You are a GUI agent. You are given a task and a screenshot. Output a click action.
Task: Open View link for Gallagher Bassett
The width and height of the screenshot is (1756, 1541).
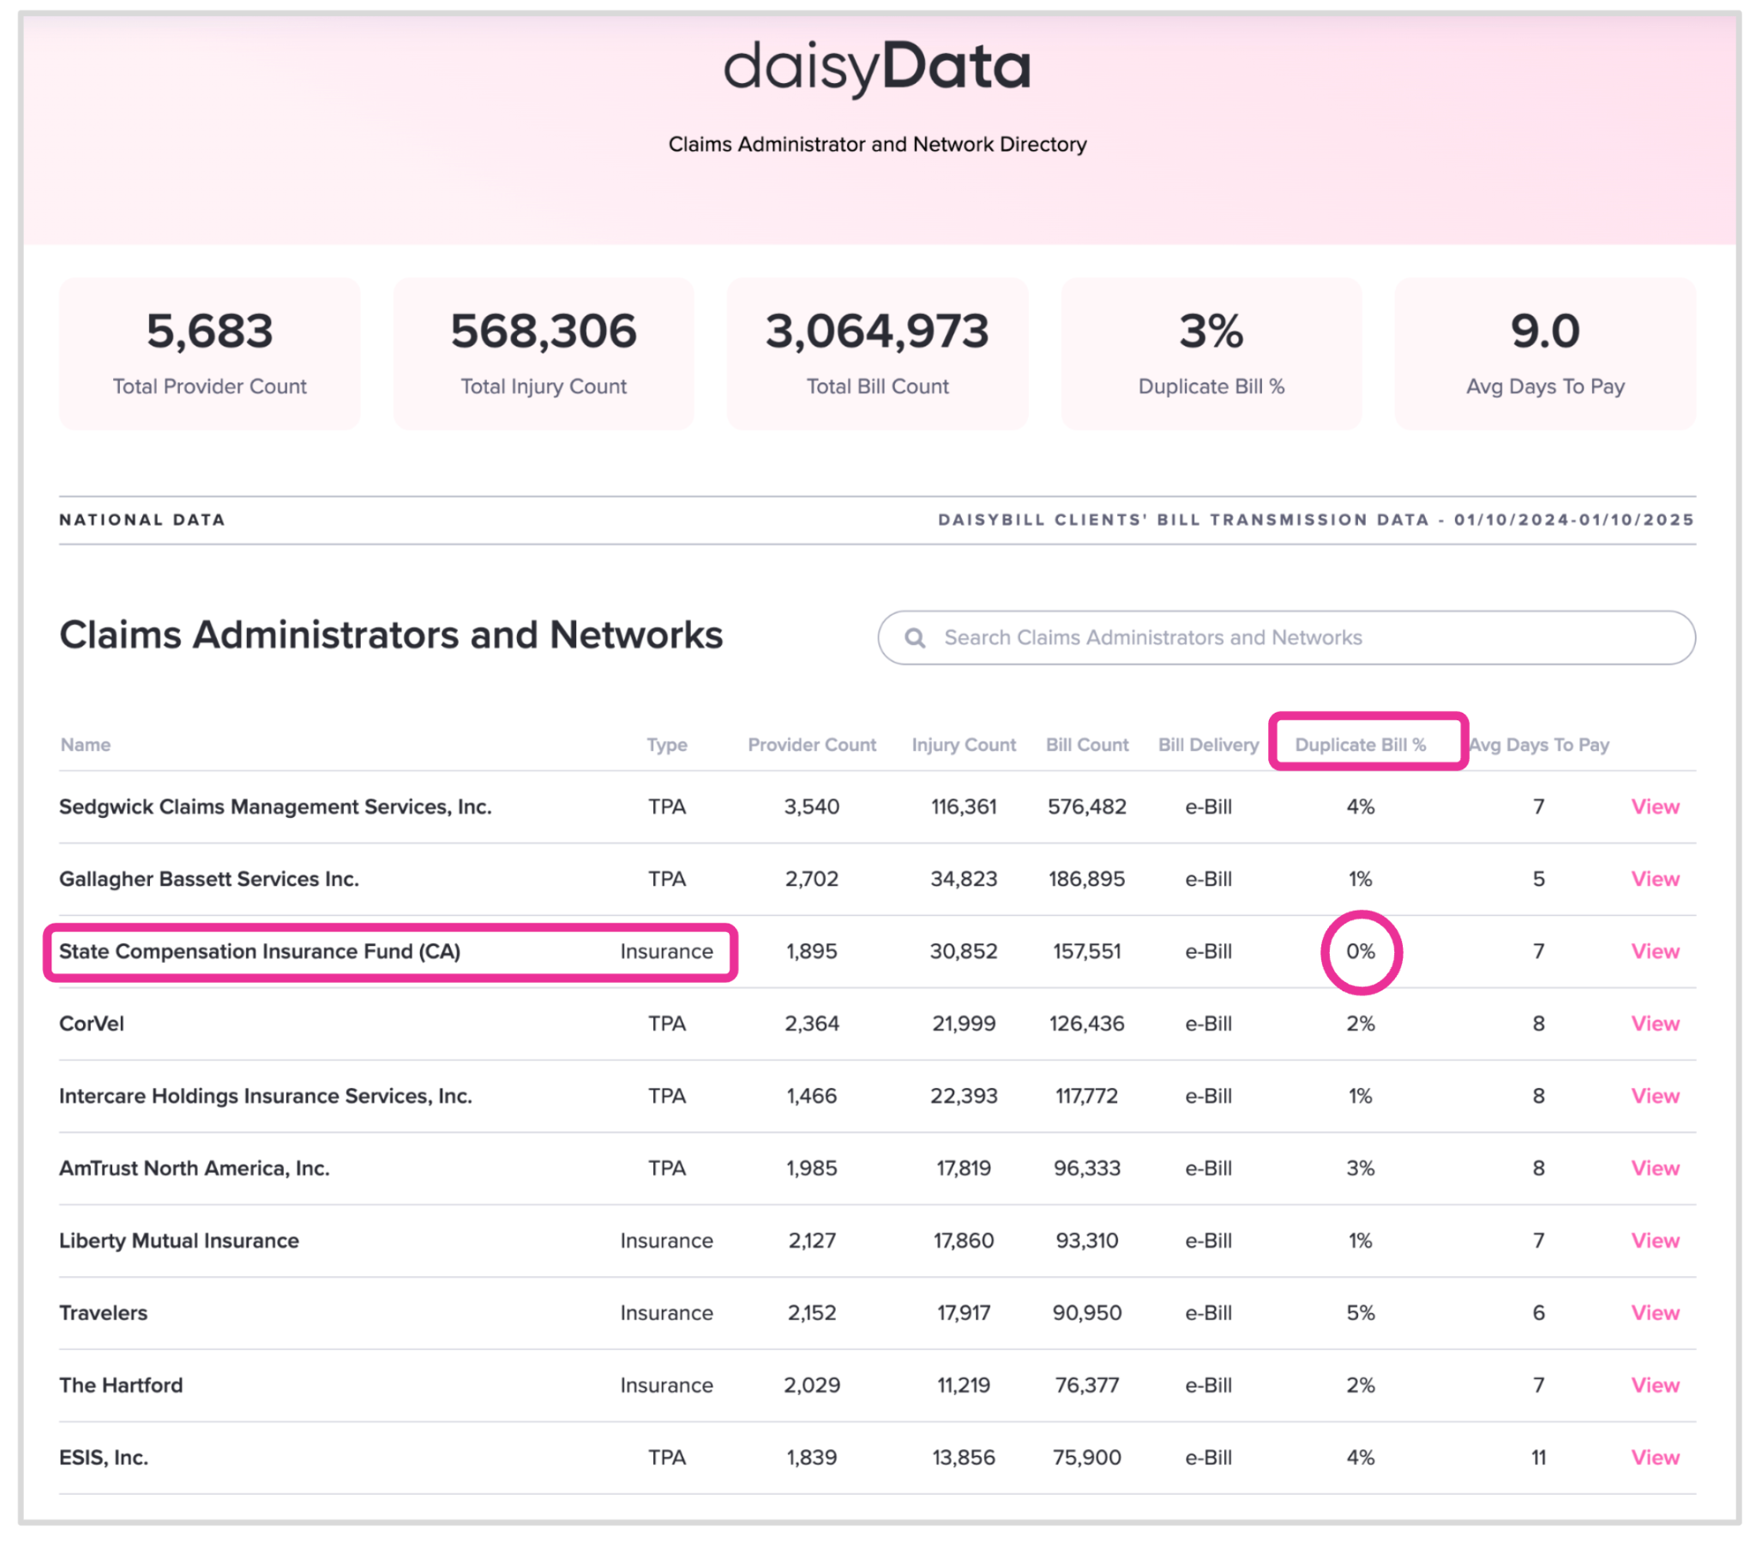[x=1655, y=878]
